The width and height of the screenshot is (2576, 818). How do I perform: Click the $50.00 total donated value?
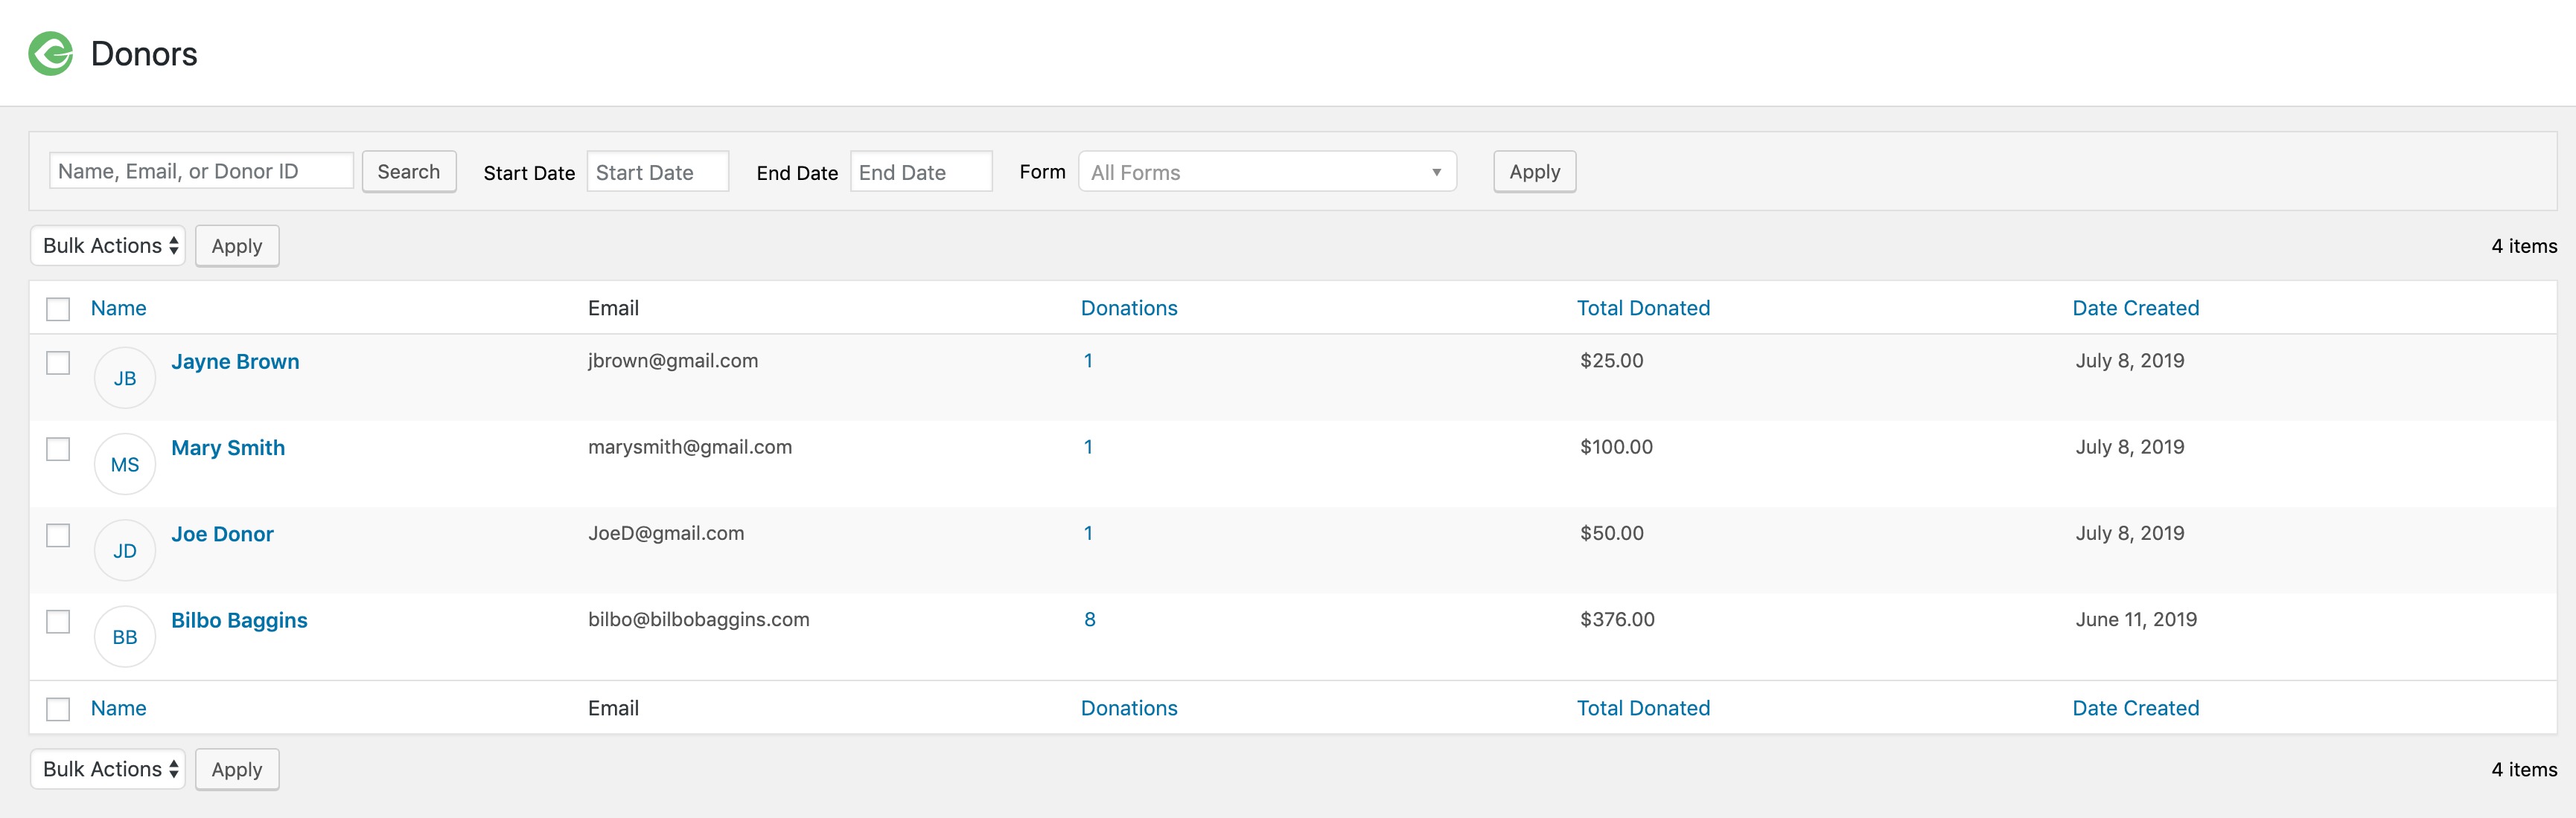click(x=1611, y=533)
